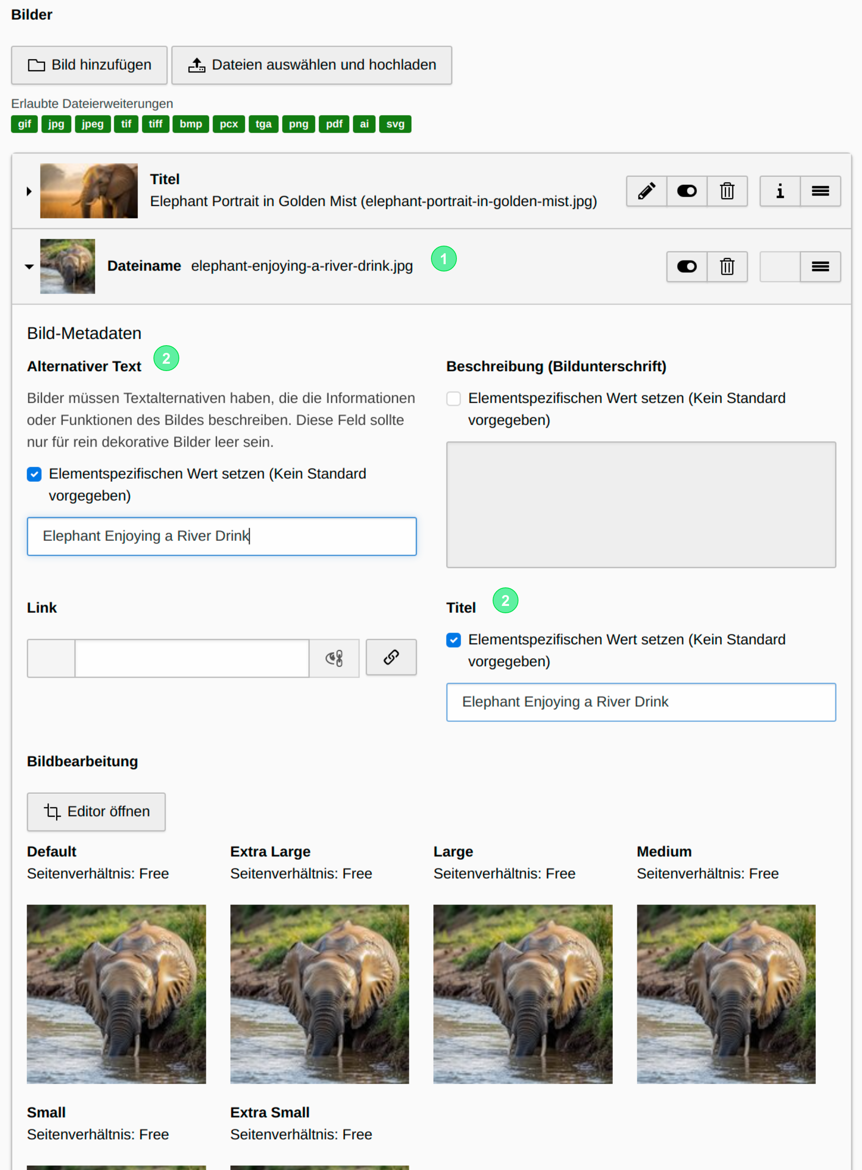Click the Extra Small crop variant label
This screenshot has height=1170, width=862.
[x=270, y=1113]
